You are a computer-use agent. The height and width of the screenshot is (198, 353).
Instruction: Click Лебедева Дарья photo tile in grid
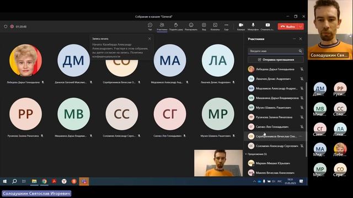pyautogui.click(x=25, y=60)
